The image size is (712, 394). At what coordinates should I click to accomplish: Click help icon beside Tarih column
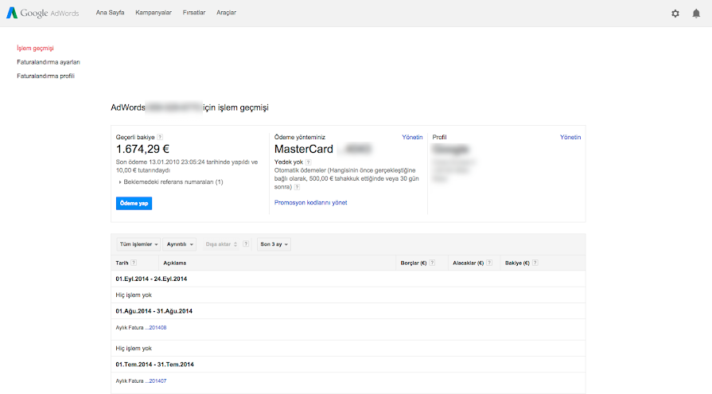pyautogui.click(x=134, y=263)
